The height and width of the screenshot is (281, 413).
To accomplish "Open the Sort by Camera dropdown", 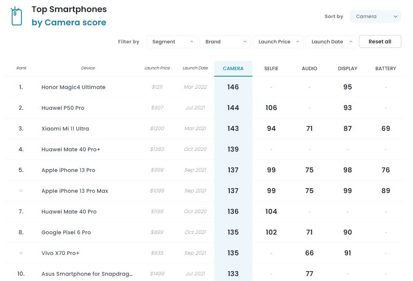I will tap(375, 17).
